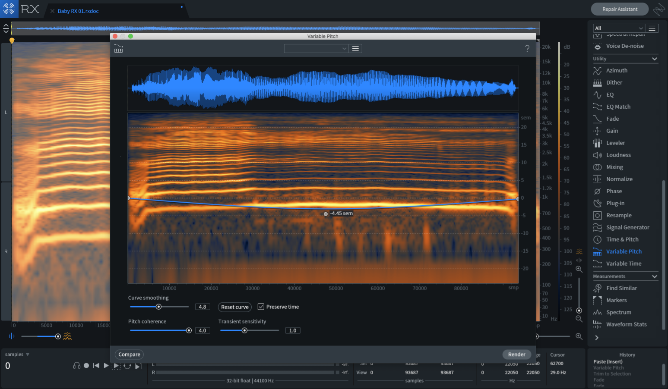Select Variable Pitch in the module list
668x389 pixels.
pos(625,251)
